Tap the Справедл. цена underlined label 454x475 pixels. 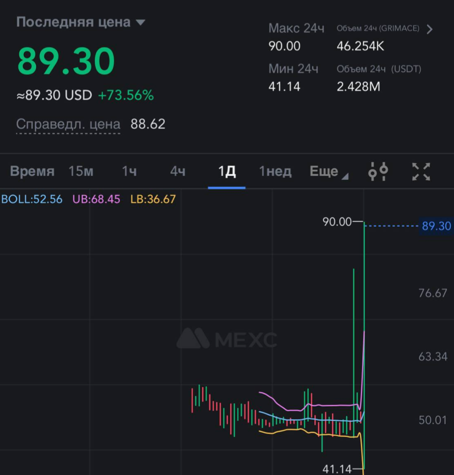point(68,124)
